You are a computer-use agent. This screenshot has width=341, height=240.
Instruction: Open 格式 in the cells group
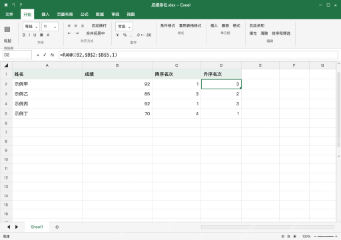coord(236,25)
